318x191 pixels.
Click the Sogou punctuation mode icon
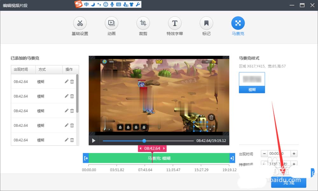[x=99, y=4]
